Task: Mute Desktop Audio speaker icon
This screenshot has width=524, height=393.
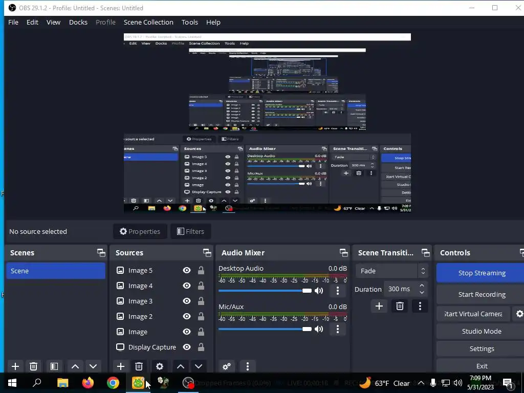Action: click(319, 291)
